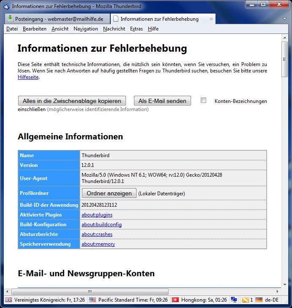Click the network computers icon in status bar

click(234, 300)
